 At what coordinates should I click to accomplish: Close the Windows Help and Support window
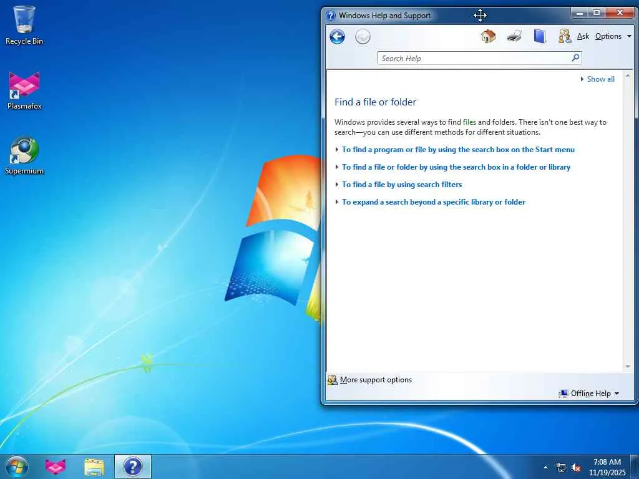(x=620, y=13)
